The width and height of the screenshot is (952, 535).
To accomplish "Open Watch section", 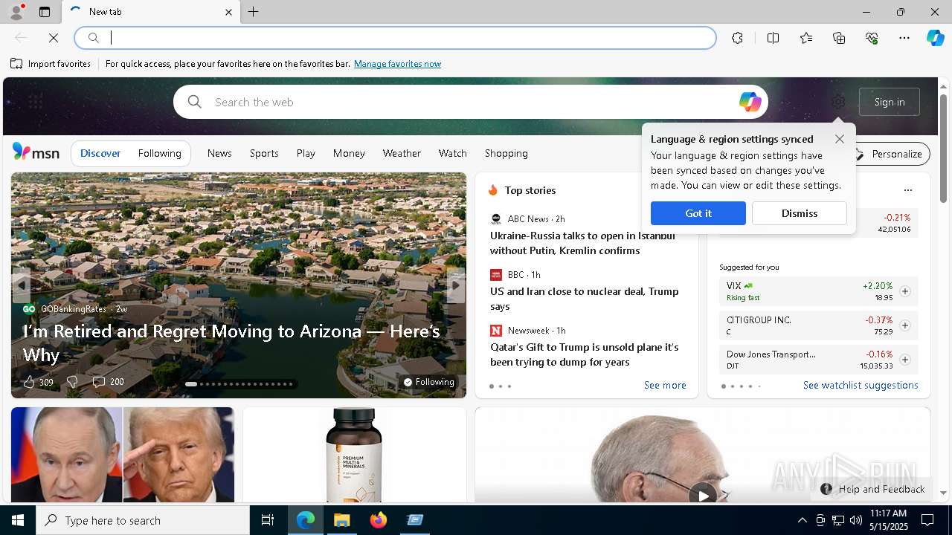I will (453, 153).
